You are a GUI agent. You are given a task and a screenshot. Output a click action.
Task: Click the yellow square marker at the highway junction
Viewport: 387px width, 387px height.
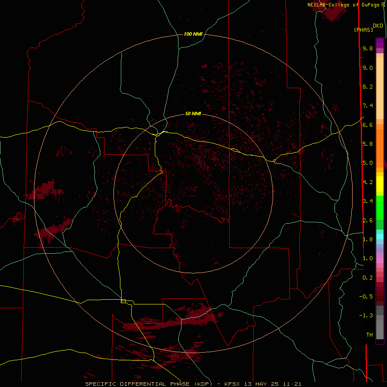(123, 301)
